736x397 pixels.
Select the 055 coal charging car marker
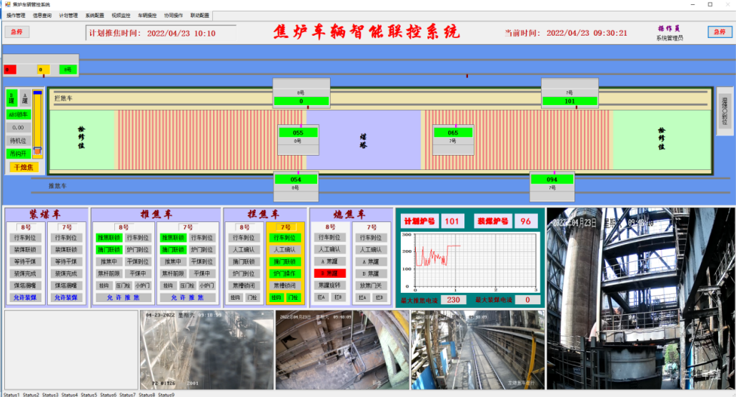tap(298, 139)
